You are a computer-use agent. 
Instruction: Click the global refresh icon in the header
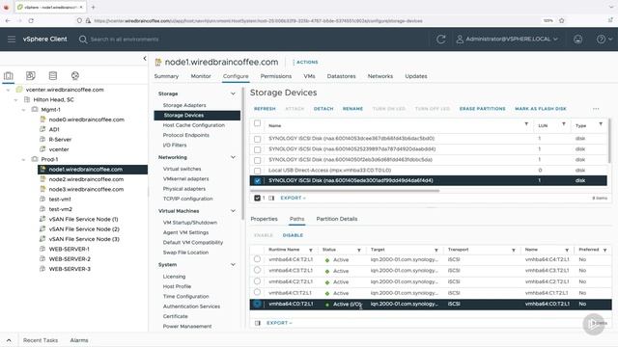[441, 39]
